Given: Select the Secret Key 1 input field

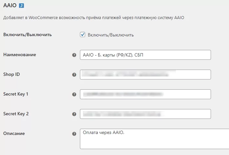Looking at the screenshot, I should pos(145,94).
